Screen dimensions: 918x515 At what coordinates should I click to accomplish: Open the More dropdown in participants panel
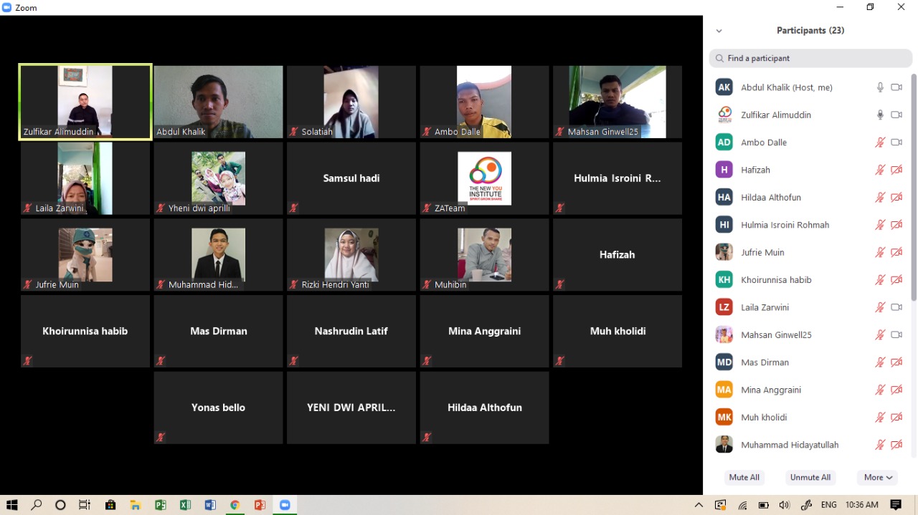pyautogui.click(x=878, y=478)
